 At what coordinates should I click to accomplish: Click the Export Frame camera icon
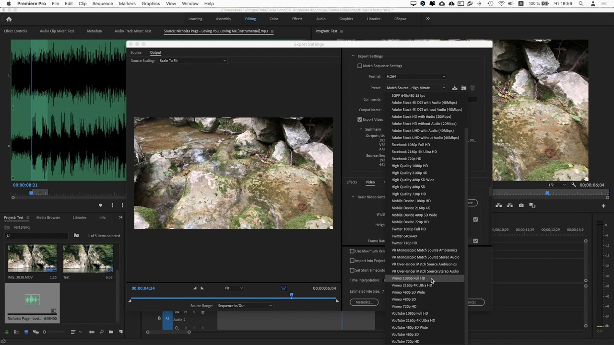pyautogui.click(x=521, y=206)
